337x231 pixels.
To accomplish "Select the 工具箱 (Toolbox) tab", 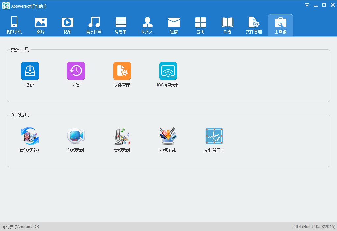I will coord(280,25).
